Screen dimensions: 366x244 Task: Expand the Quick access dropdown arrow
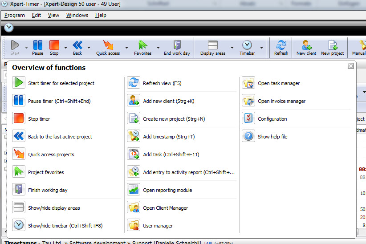tap(126, 47)
